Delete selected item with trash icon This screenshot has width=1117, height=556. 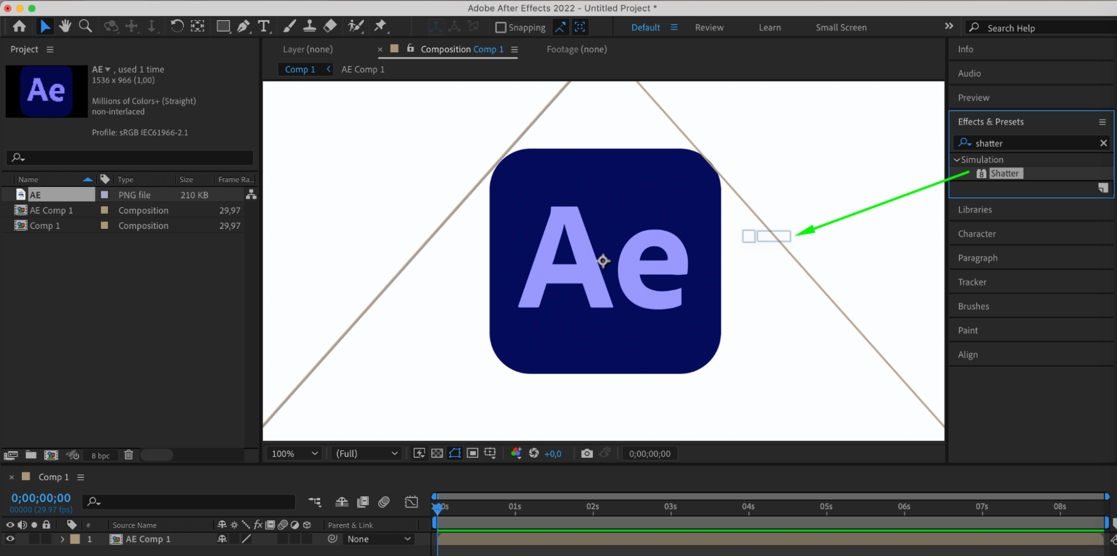[x=129, y=455]
